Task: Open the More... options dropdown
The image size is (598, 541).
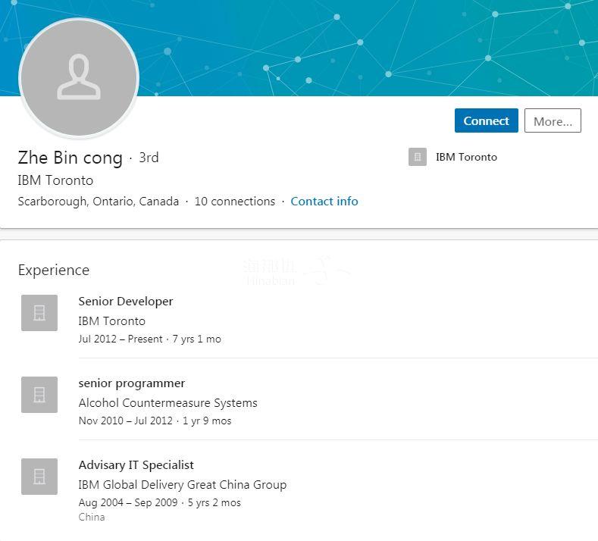Action: point(553,121)
